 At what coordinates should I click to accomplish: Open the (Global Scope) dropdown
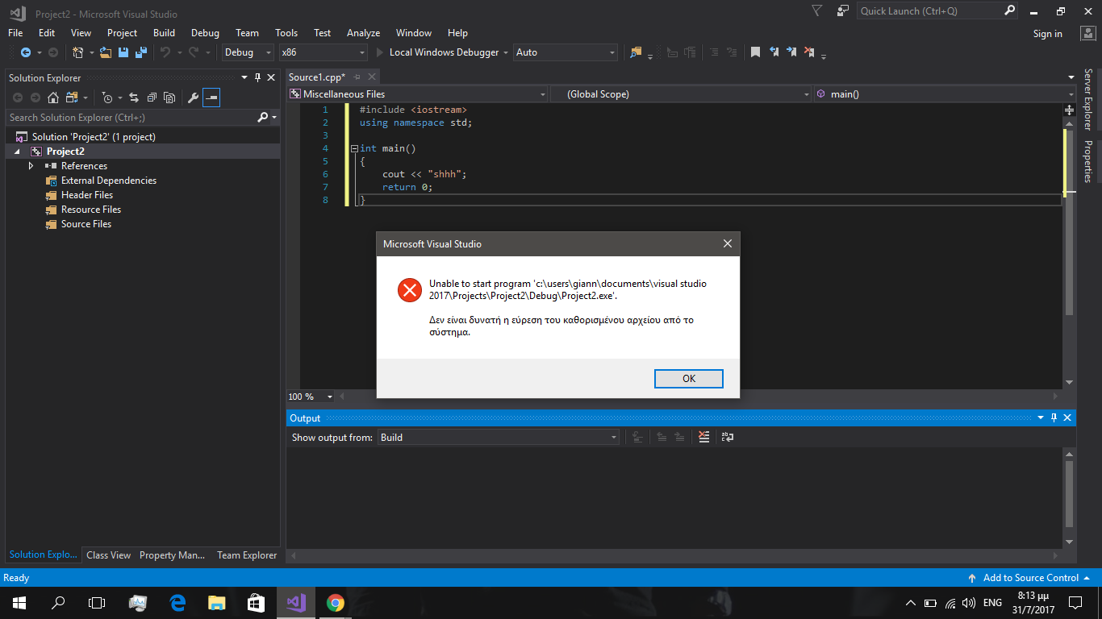pos(681,94)
